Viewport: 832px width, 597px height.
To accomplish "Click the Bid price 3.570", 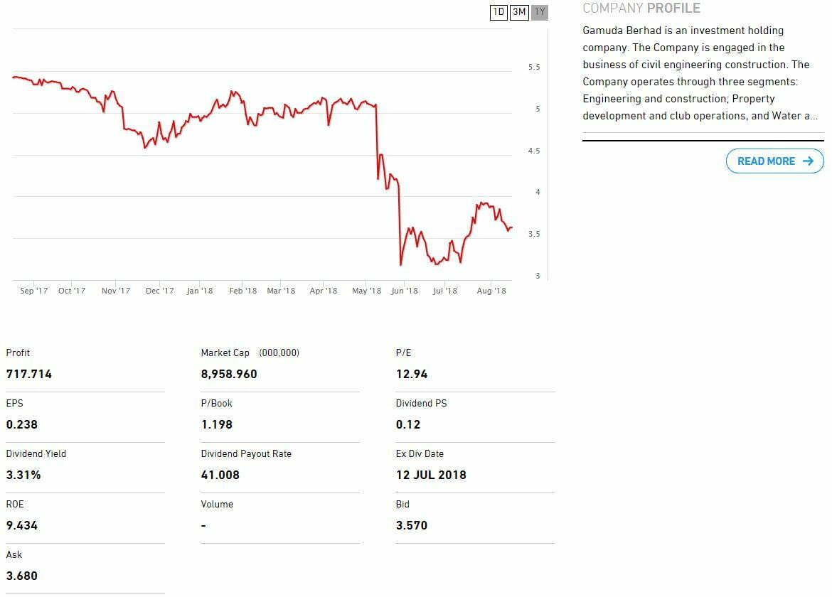I will click(x=412, y=525).
